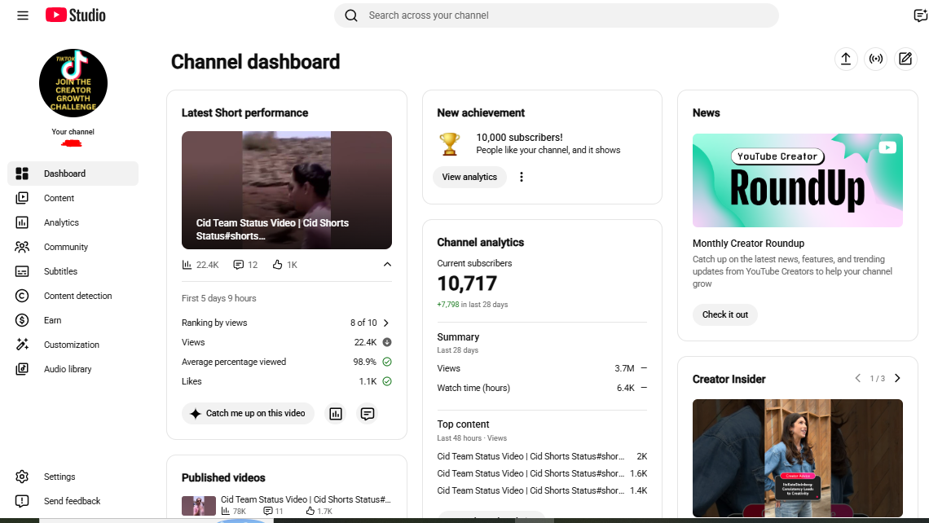The width and height of the screenshot is (929, 523).
Task: Click the 12 comments count under the Short
Action: click(245, 265)
